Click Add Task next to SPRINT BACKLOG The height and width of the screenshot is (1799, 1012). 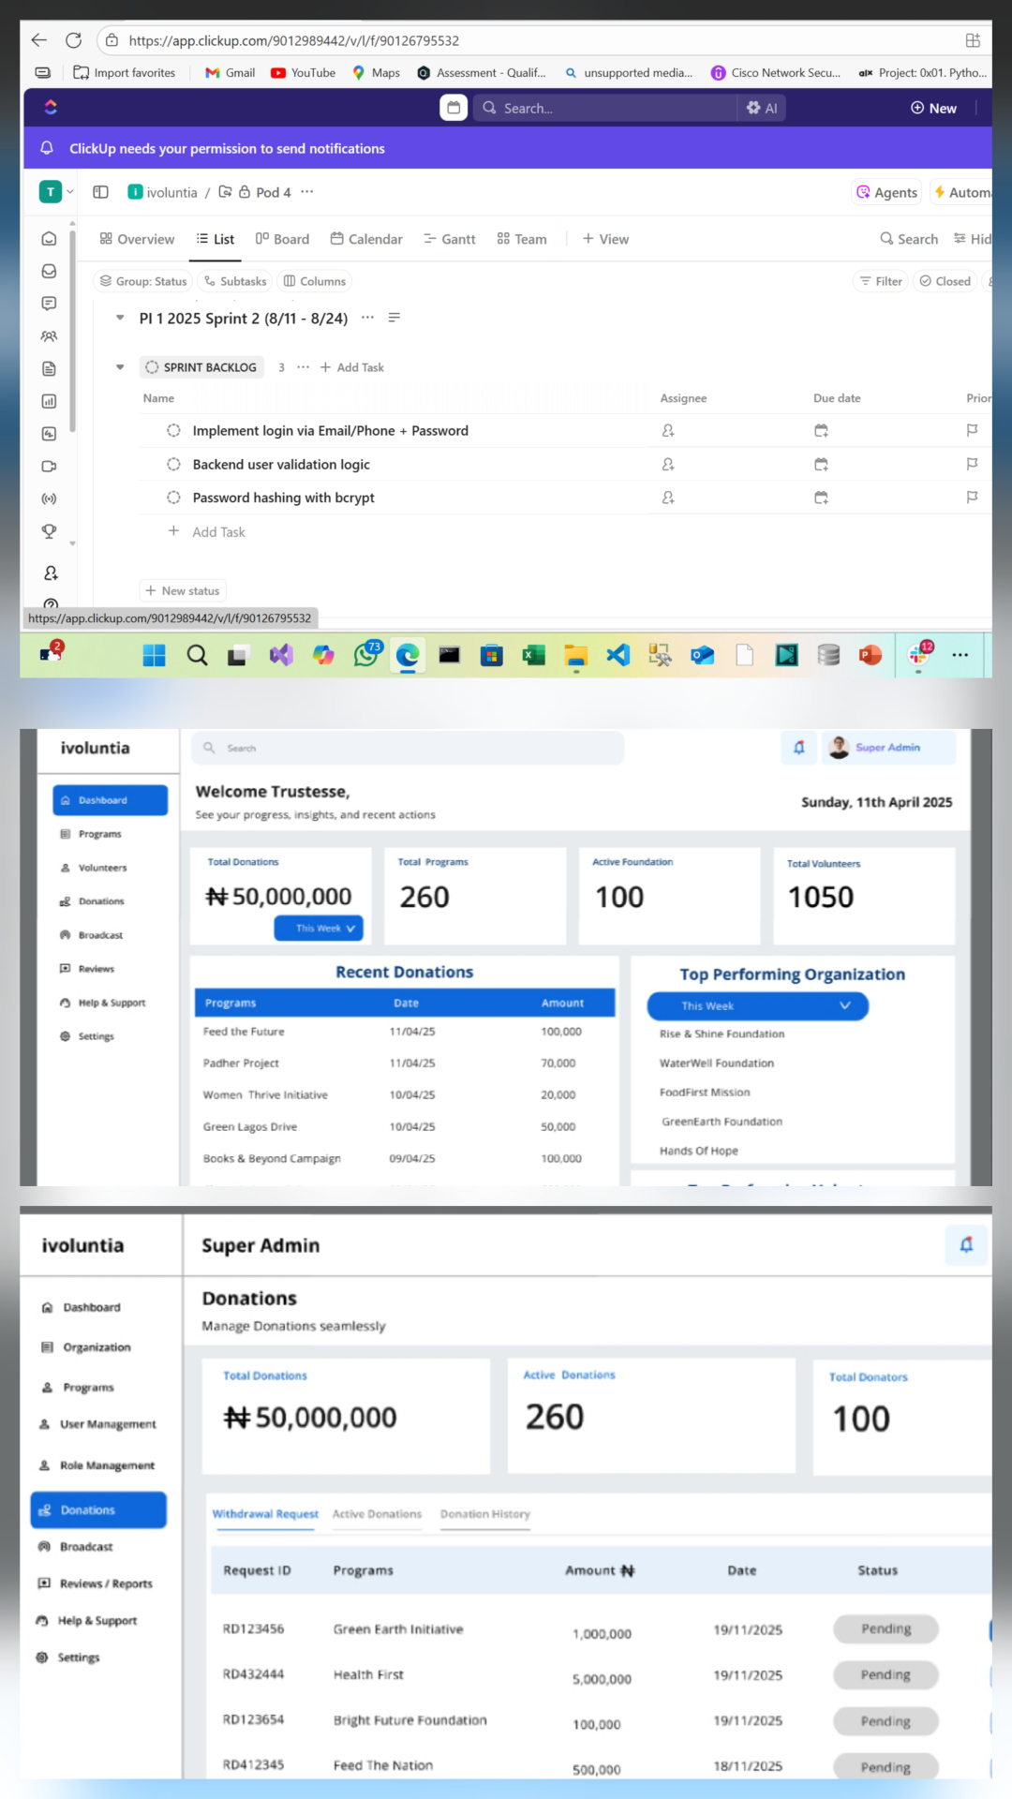tap(352, 367)
